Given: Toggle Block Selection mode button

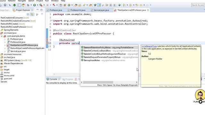Looking at the screenshot, I should [x=111, y=5].
